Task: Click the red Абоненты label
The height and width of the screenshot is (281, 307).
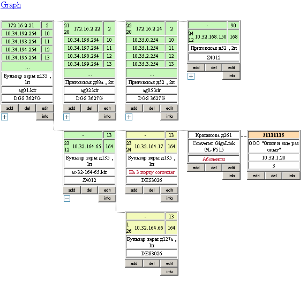Action: (214, 160)
